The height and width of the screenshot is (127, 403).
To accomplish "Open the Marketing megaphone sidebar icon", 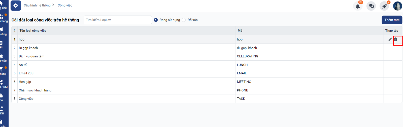I will click(2, 30).
